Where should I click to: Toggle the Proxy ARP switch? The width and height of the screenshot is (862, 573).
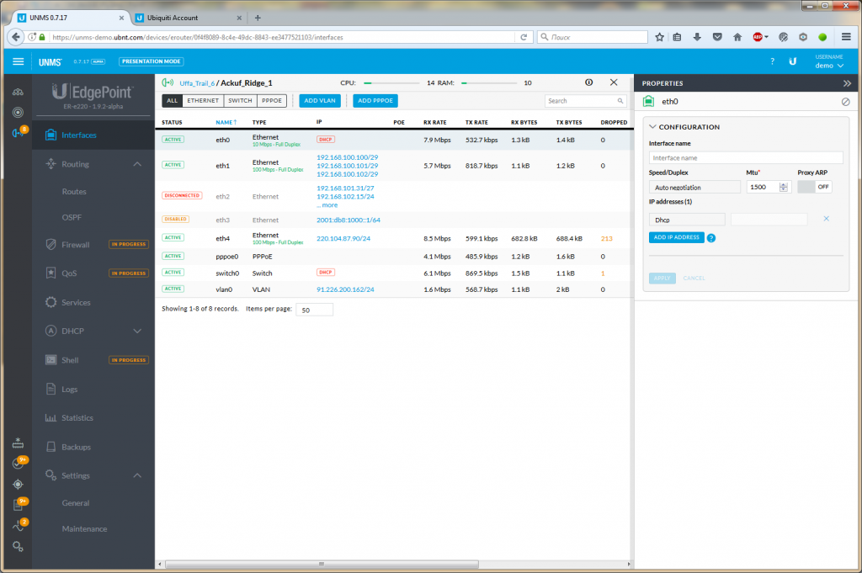click(814, 187)
